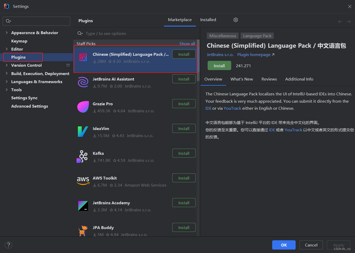Expand the Editor settings section

pos(7,49)
